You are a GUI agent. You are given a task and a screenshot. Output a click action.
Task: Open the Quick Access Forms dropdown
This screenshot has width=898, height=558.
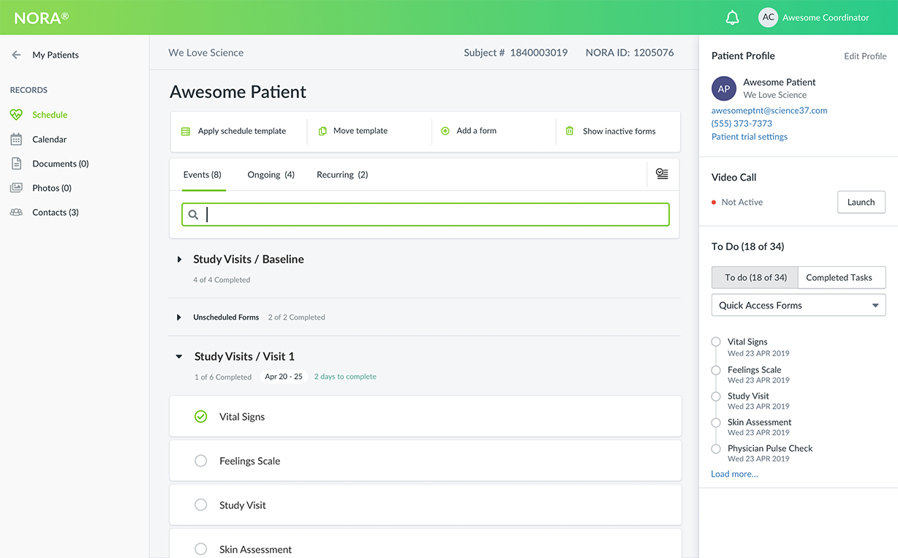point(798,306)
